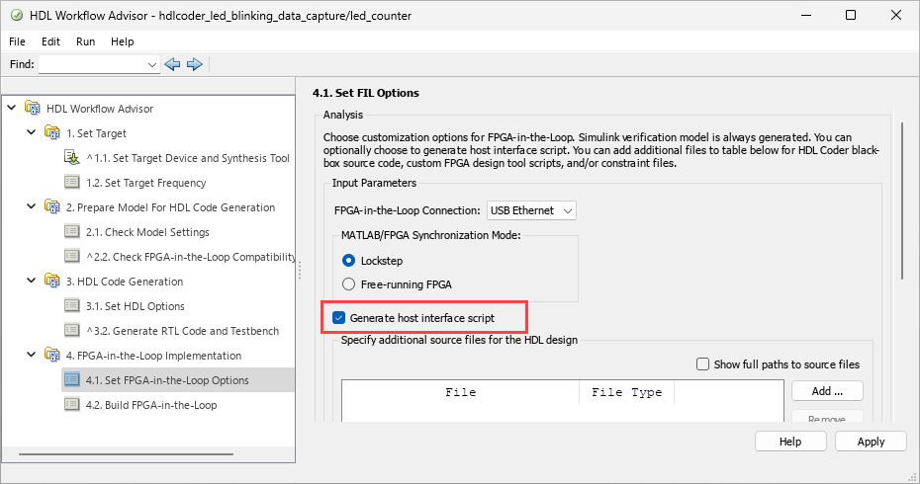This screenshot has width=920, height=484.
Task: Select 3.1. Set HDL Options
Action: pos(135,306)
